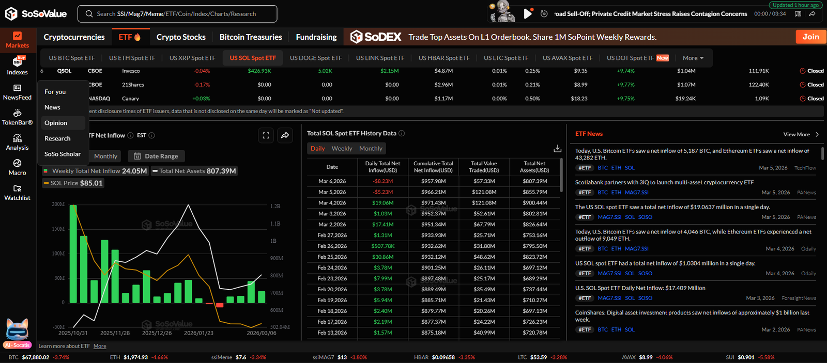
Task: Click the 10-second rewind icon
Action: (x=544, y=14)
